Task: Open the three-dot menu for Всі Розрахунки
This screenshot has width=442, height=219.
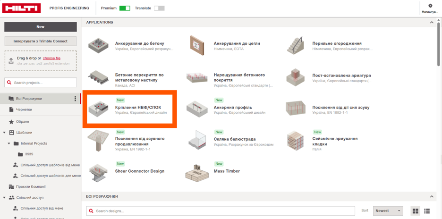Action: pos(75,99)
